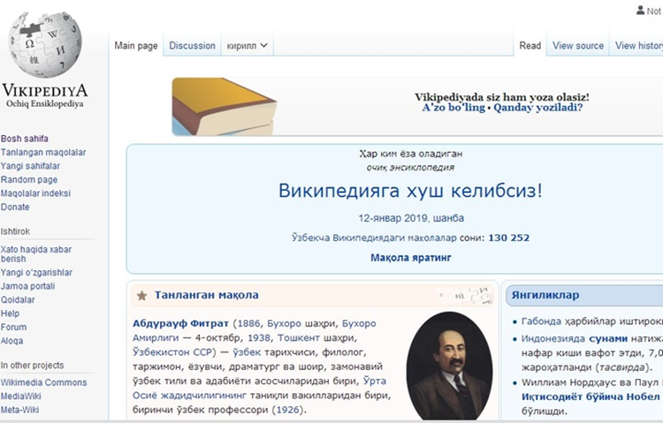
Task: Open the Yangi o'zgarishlar link
Action: (x=36, y=273)
